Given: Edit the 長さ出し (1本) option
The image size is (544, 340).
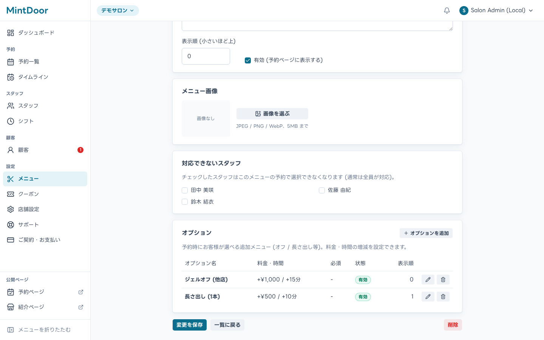Looking at the screenshot, I should coord(428,297).
